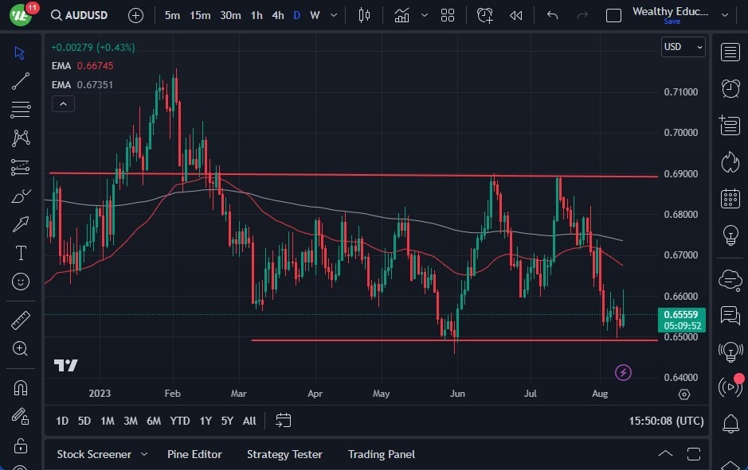
Task: Select the 1Y date range
Action: (x=205, y=421)
